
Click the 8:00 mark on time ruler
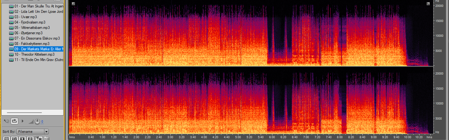pyautogui.click(x=340, y=137)
